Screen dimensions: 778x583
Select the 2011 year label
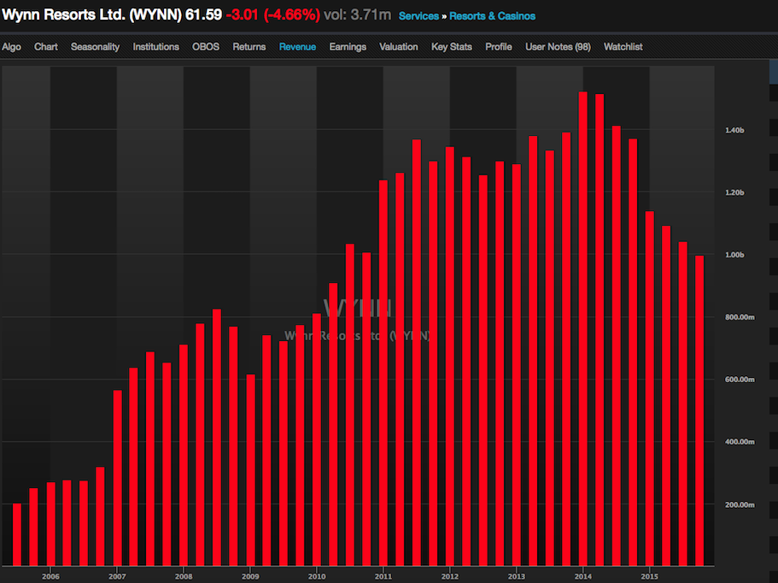pos(383,576)
